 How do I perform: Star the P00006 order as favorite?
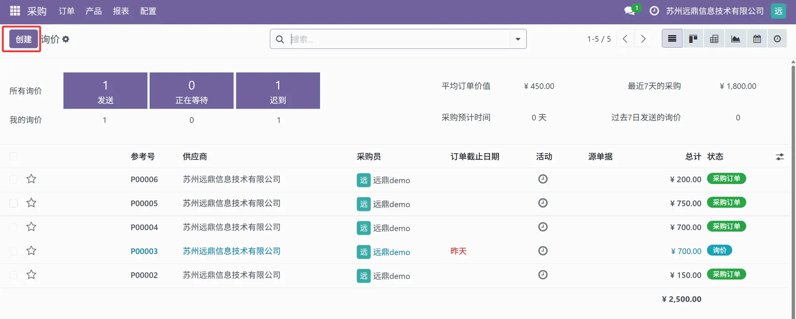[32, 179]
